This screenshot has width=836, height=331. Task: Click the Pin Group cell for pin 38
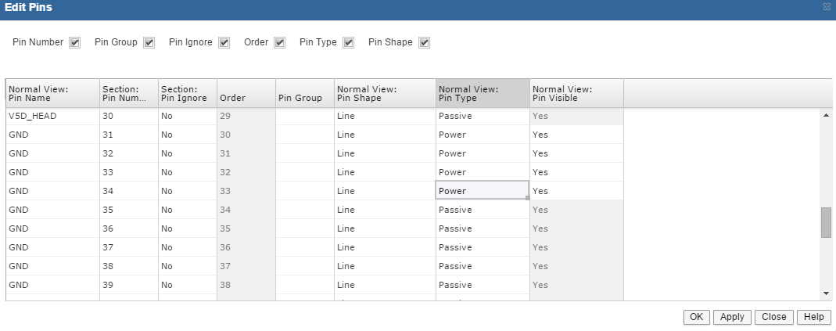(x=305, y=266)
